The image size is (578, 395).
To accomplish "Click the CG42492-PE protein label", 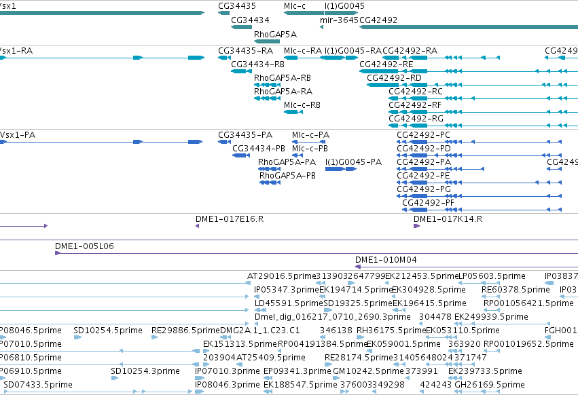I will pos(423,176).
